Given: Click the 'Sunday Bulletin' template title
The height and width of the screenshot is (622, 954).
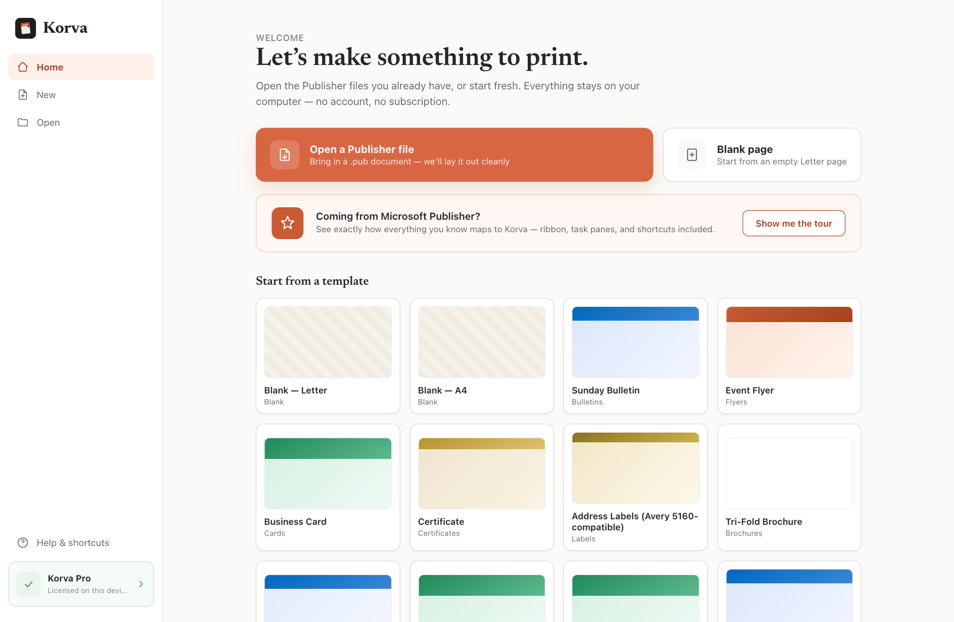Looking at the screenshot, I should (x=606, y=390).
